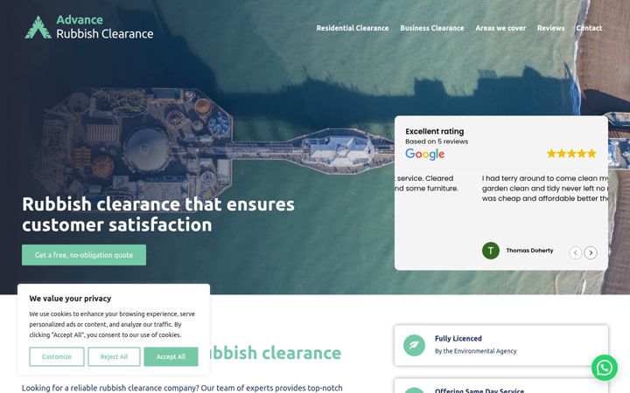The width and height of the screenshot is (630, 393).
Task: Go to previous review with left arrow
Action: [576, 252]
